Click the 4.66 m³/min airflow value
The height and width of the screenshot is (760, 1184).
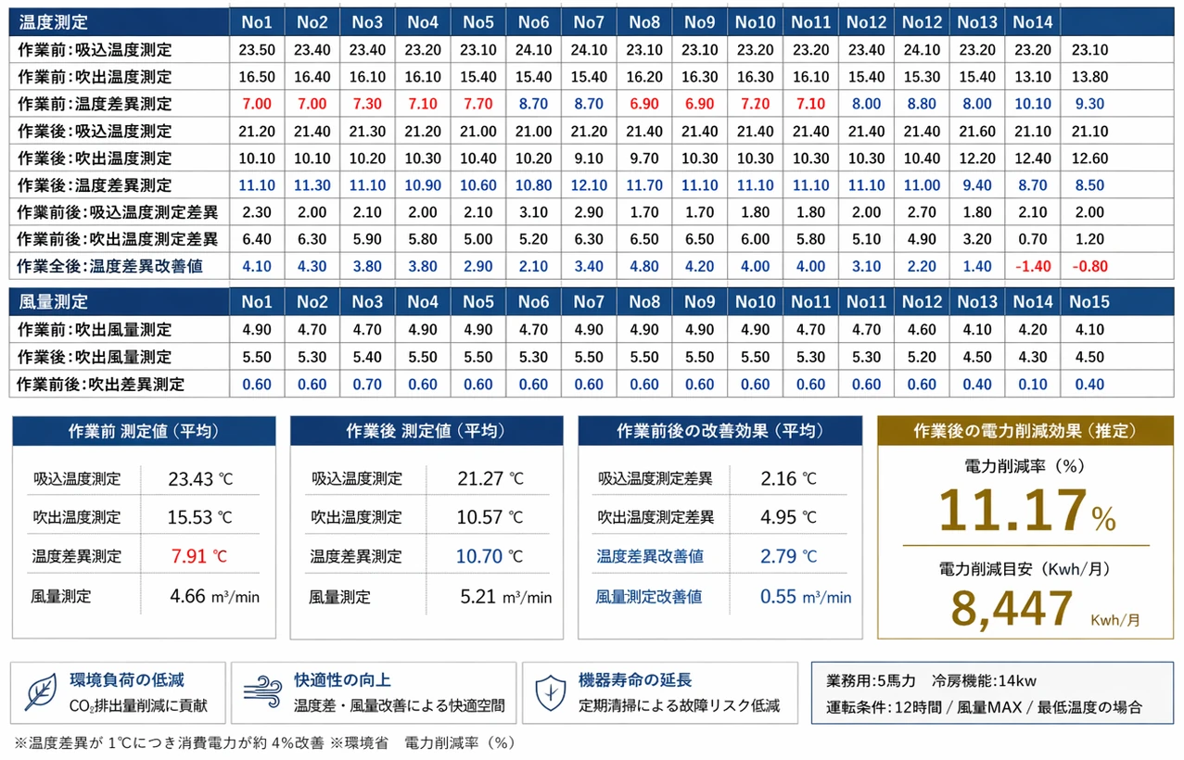tap(215, 596)
